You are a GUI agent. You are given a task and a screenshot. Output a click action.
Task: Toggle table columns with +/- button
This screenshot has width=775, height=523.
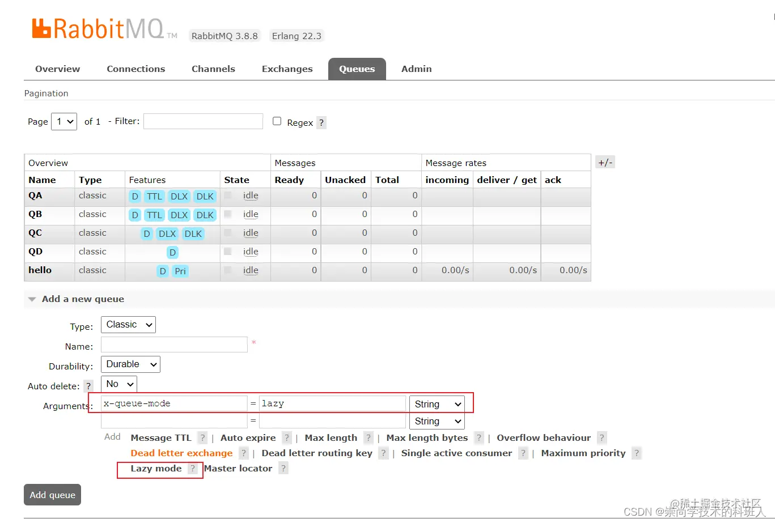pyautogui.click(x=605, y=163)
